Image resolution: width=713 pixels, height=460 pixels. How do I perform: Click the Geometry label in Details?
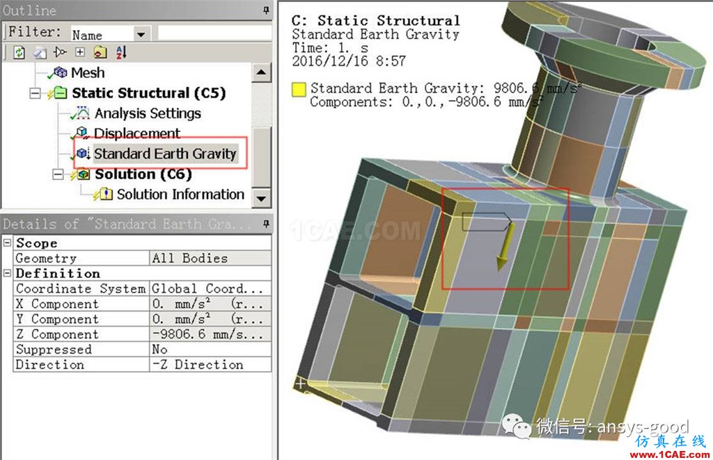tap(46, 258)
